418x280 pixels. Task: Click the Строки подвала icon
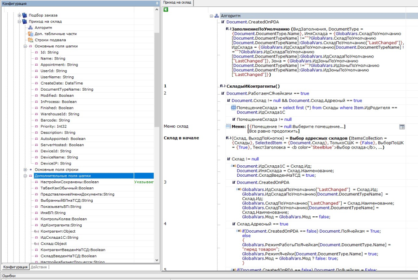(30, 40)
